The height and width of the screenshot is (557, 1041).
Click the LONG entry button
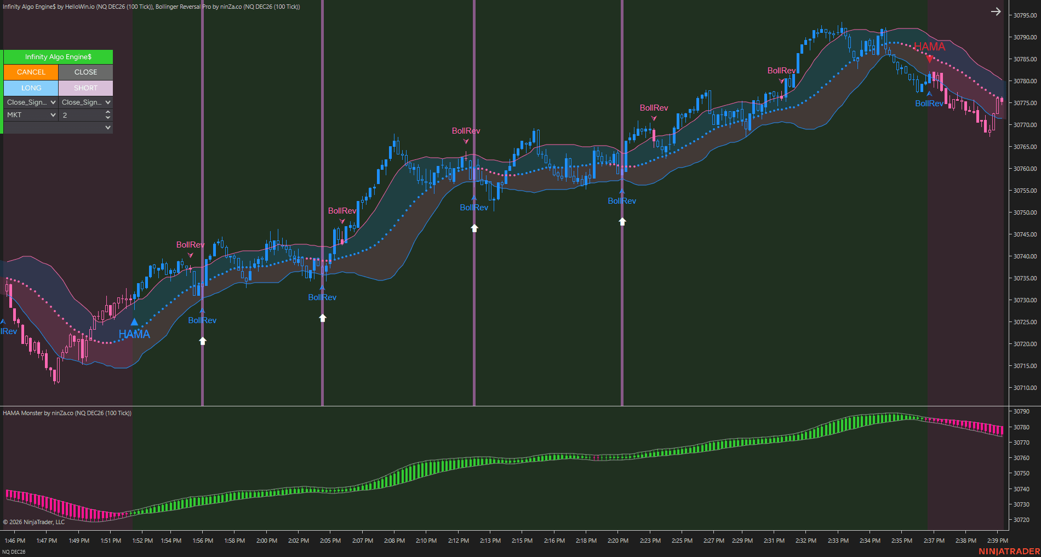pyautogui.click(x=31, y=88)
